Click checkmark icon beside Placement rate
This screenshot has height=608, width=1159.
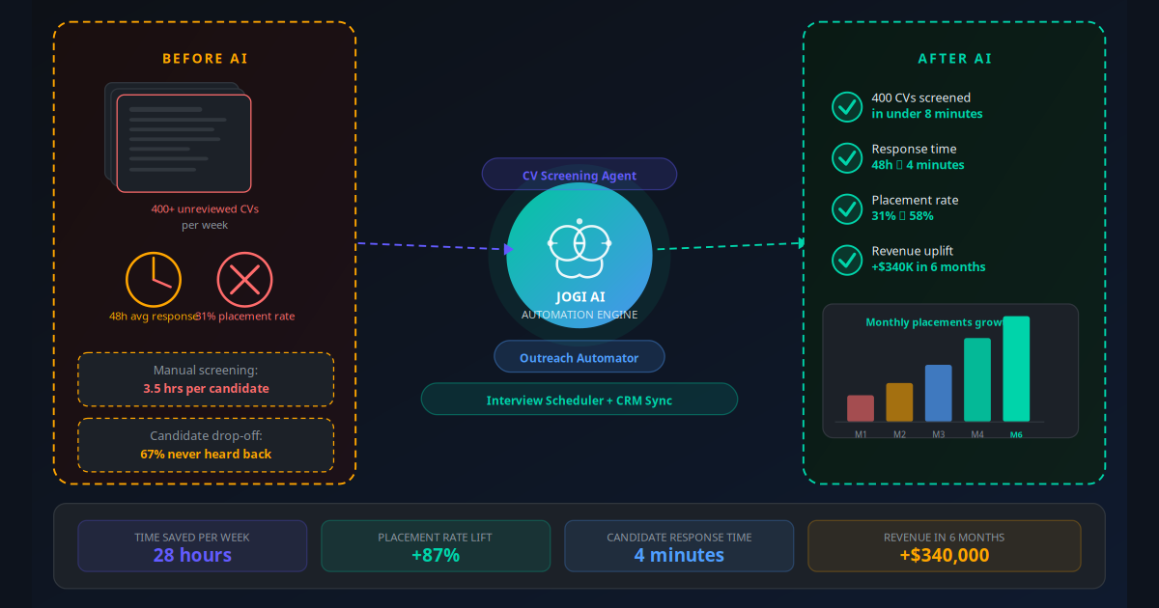pos(847,208)
